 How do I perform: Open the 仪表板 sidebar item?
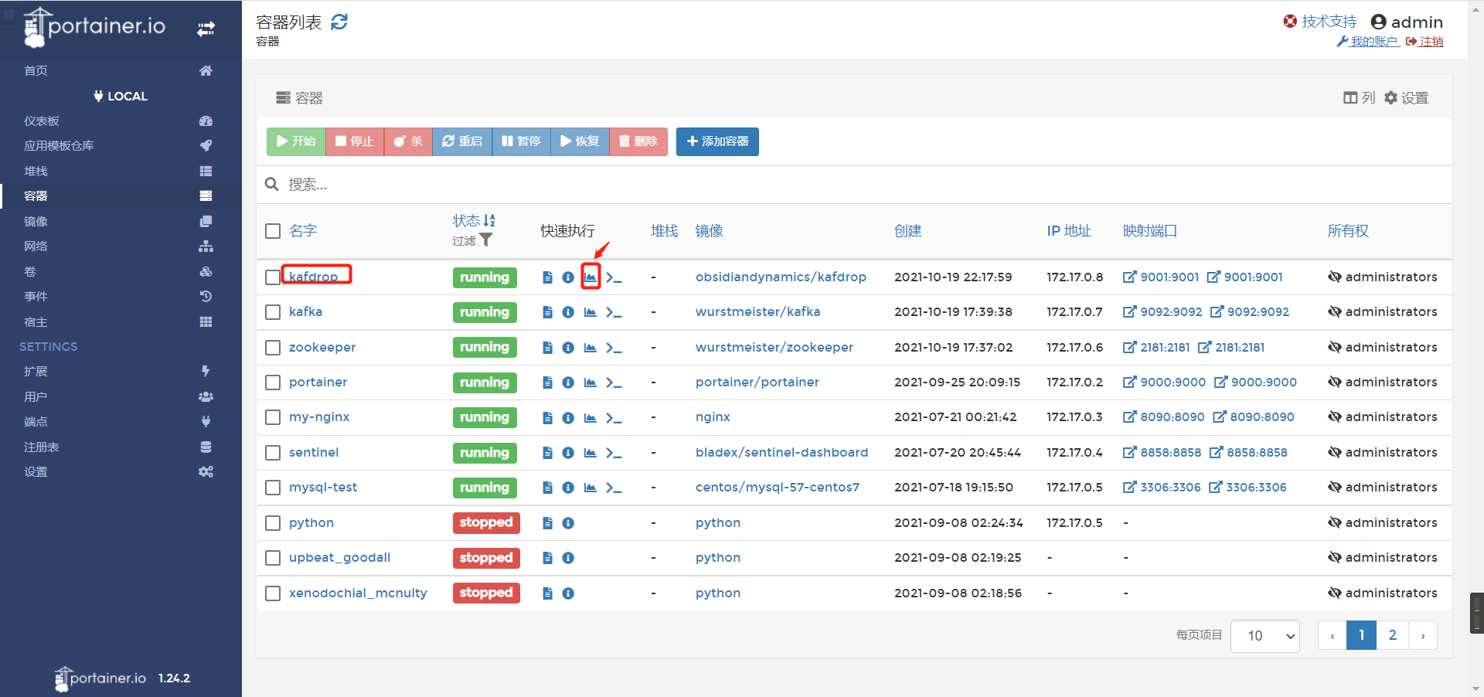[42, 121]
